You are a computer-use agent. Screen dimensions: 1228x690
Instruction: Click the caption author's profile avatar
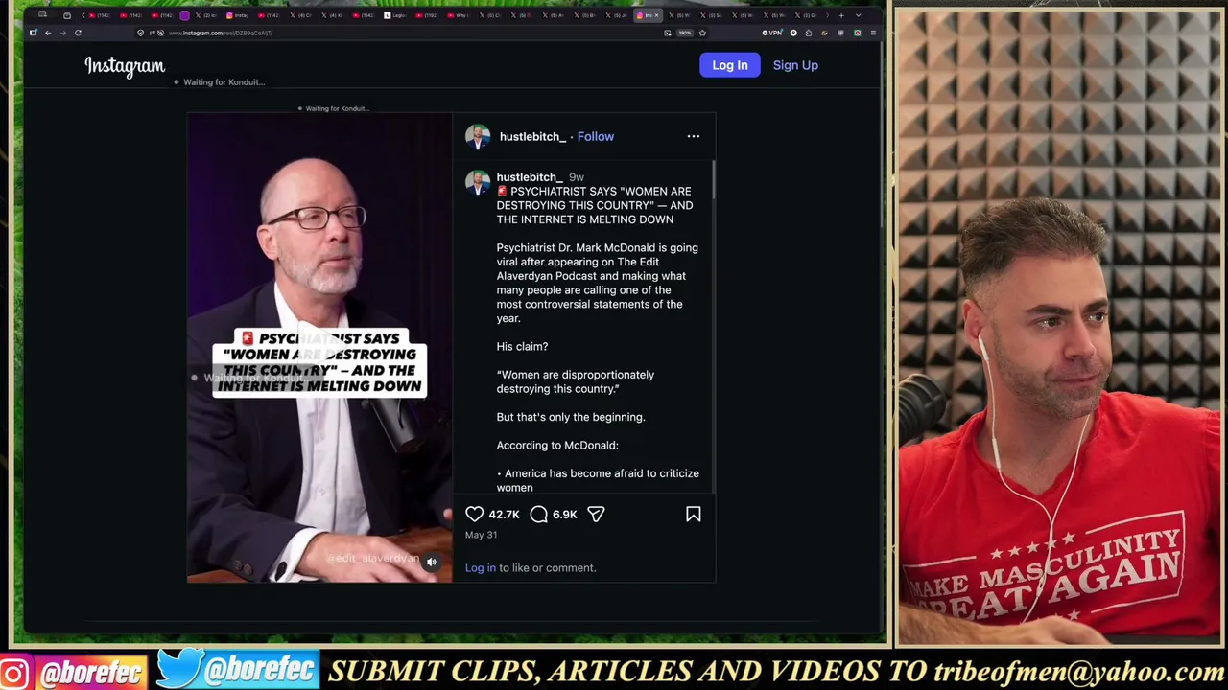coord(478,182)
